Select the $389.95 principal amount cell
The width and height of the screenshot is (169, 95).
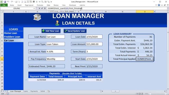[x=75, y=80]
